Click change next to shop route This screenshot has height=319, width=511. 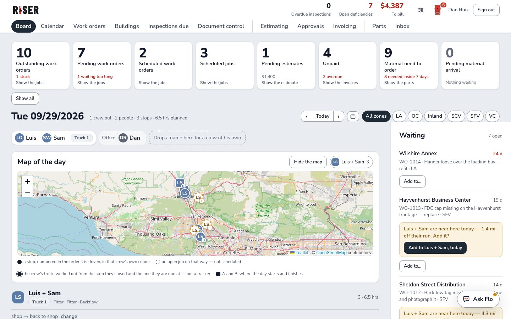pyautogui.click(x=69, y=316)
